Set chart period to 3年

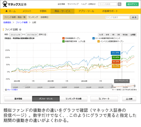click(x=118, y=35)
